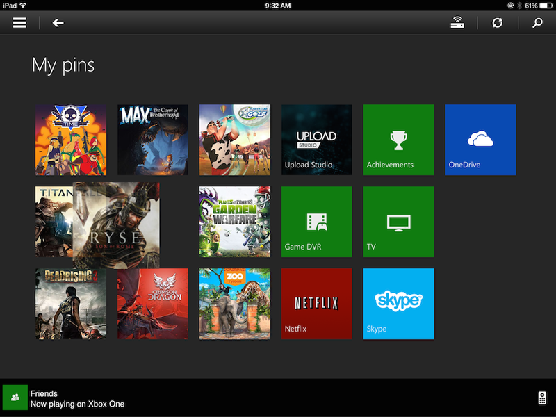Viewport: 556px width, 417px height.
Task: Tap the My pins heading
Action: [x=63, y=65]
